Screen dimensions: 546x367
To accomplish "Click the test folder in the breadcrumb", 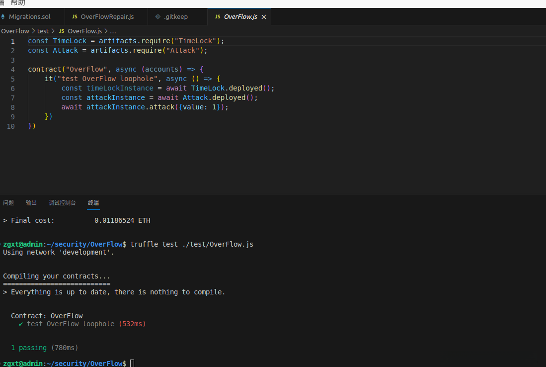I will (43, 31).
